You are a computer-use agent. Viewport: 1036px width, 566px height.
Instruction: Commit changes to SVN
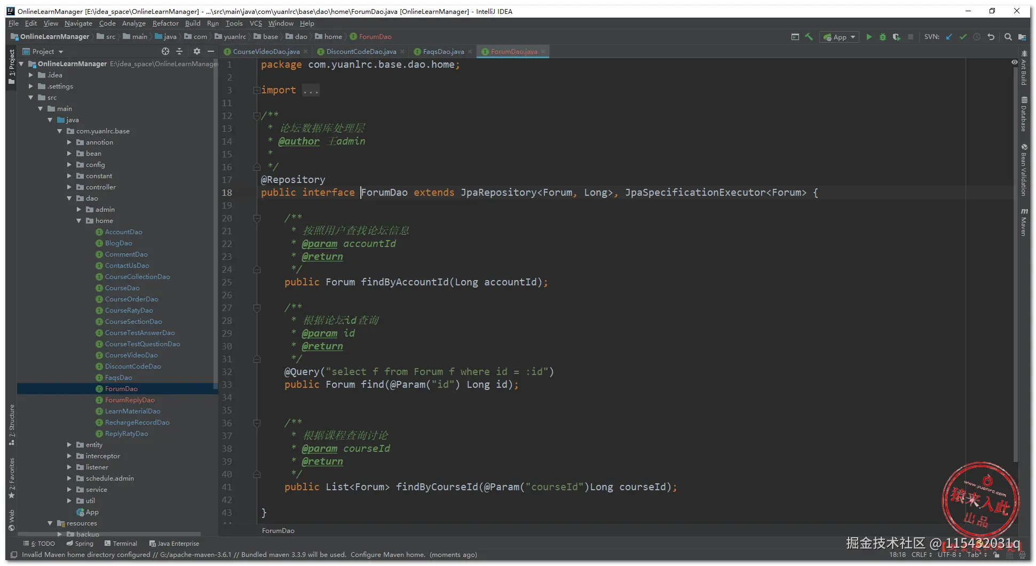click(963, 37)
